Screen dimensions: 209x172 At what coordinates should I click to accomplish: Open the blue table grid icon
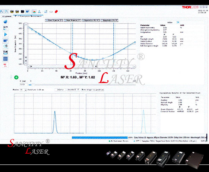pyautogui.click(x=5, y=59)
